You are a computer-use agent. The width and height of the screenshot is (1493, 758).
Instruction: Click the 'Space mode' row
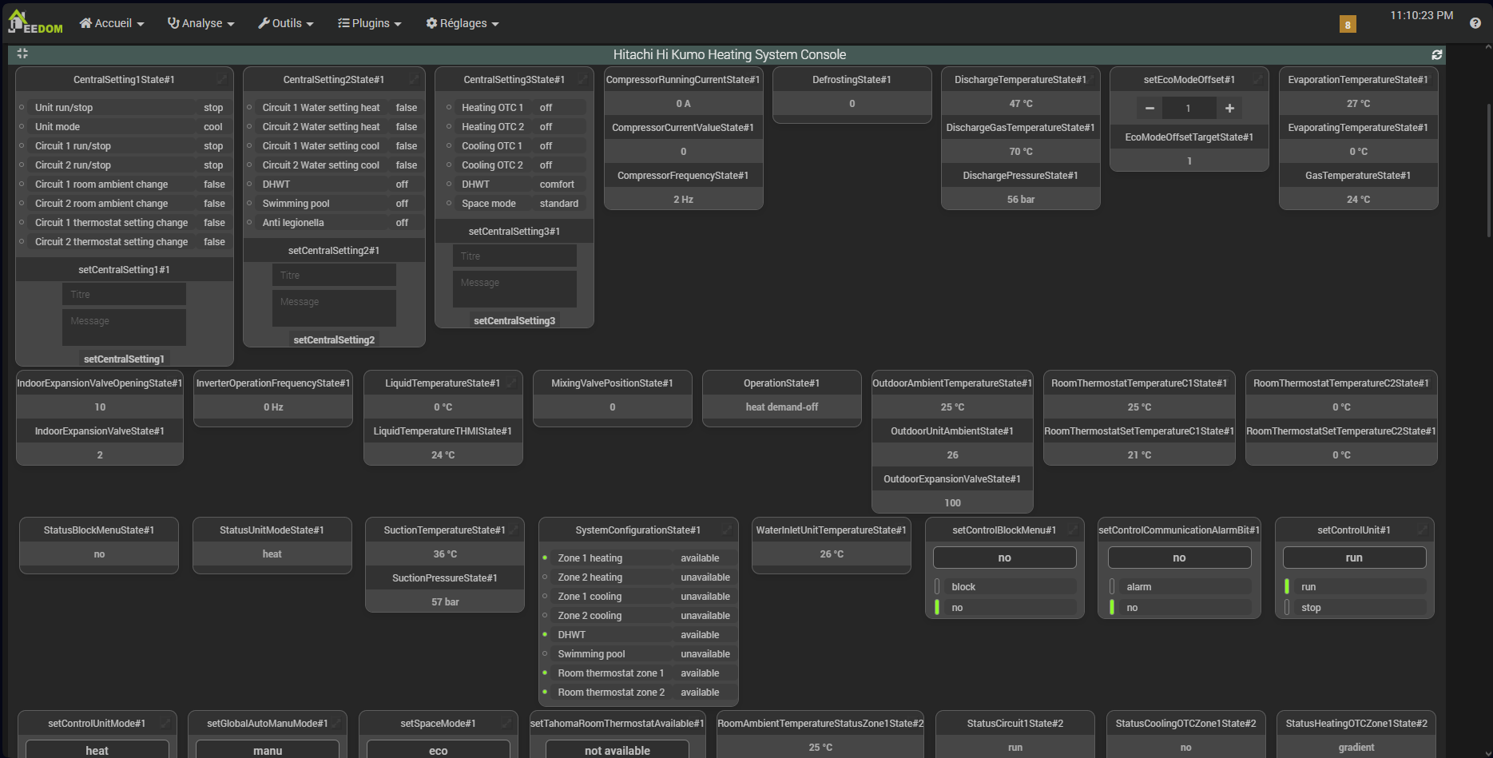pyautogui.click(x=514, y=203)
